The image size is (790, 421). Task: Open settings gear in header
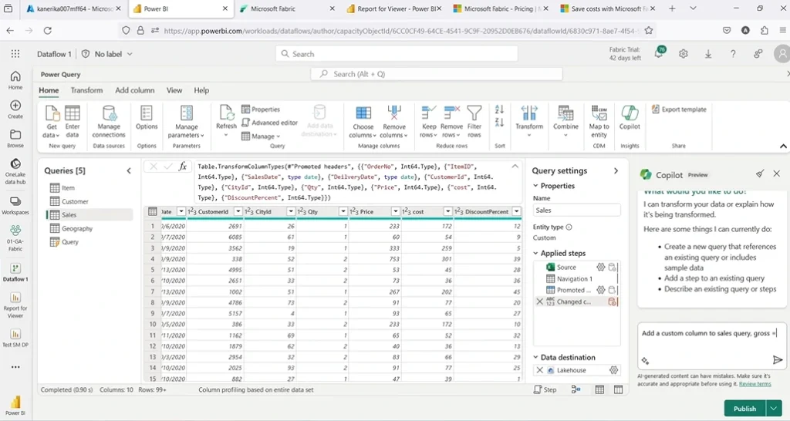[684, 54]
